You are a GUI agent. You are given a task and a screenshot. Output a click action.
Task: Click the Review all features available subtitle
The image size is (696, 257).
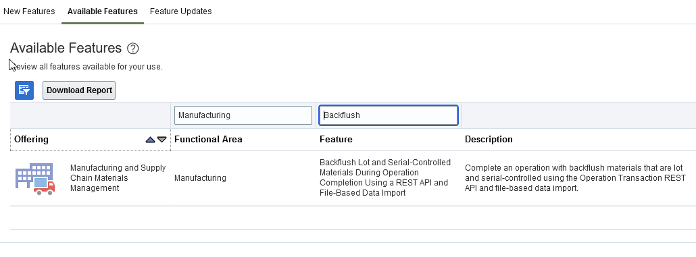tap(86, 67)
